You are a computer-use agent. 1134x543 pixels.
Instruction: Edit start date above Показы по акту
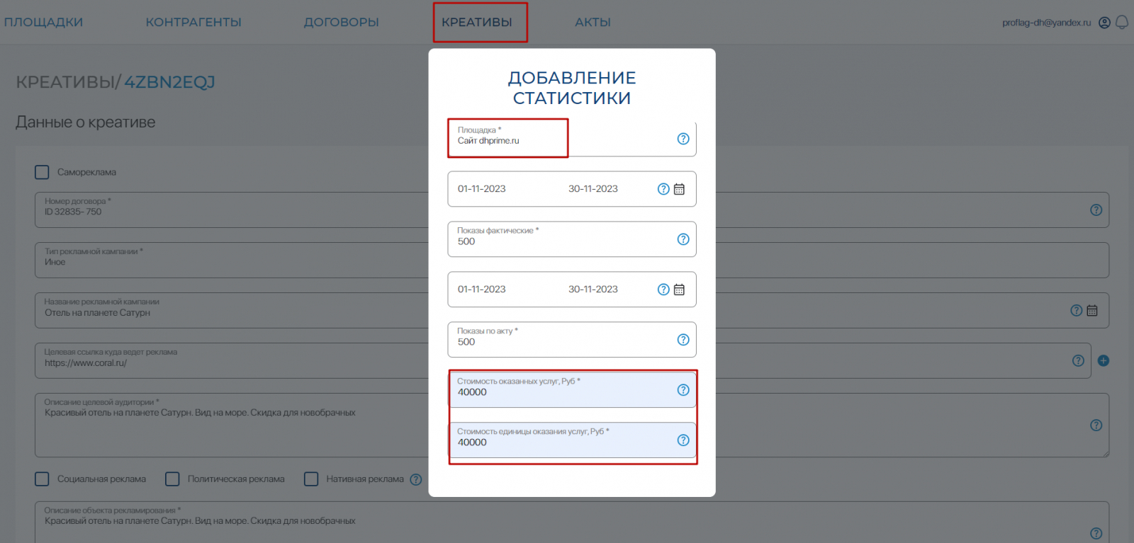coord(482,290)
